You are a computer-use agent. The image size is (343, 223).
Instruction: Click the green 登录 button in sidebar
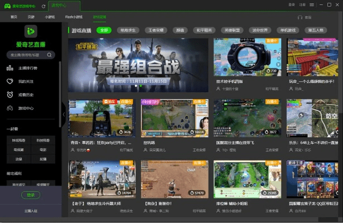[x=31, y=195]
